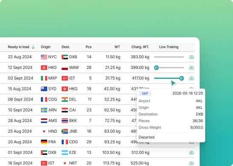Click the chargeable weight 399.00 kg

tap(140, 68)
